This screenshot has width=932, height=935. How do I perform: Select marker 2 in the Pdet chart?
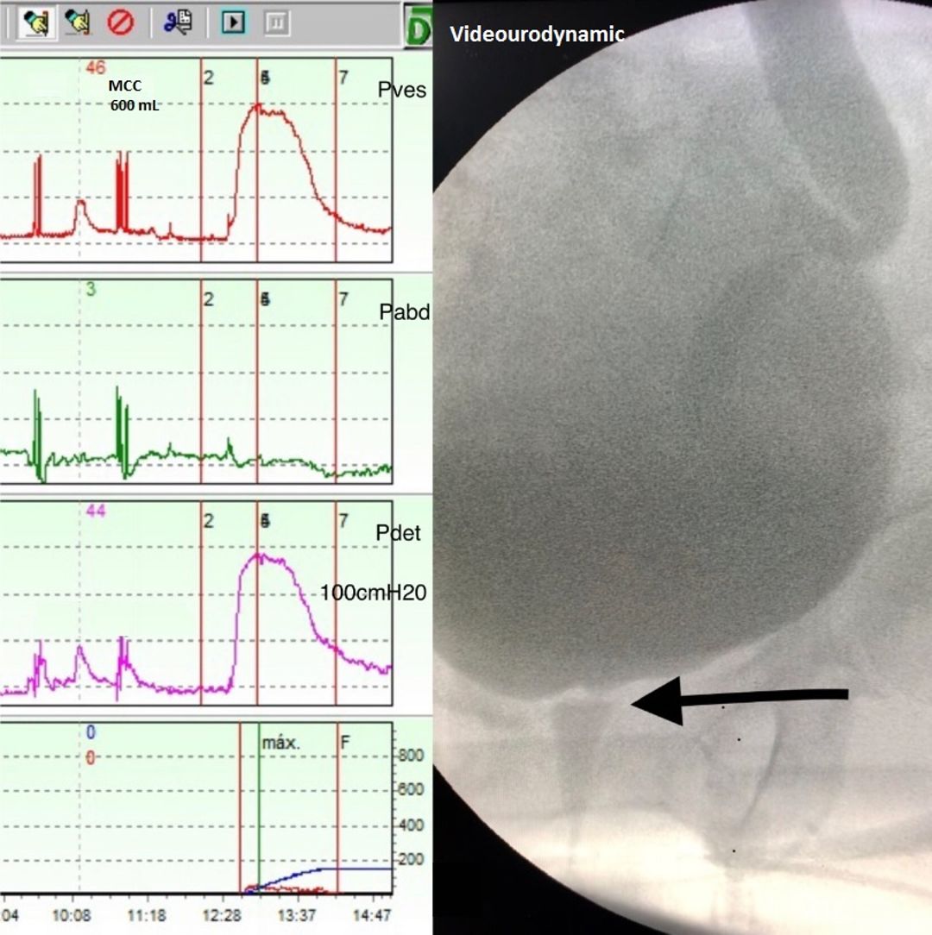point(208,521)
